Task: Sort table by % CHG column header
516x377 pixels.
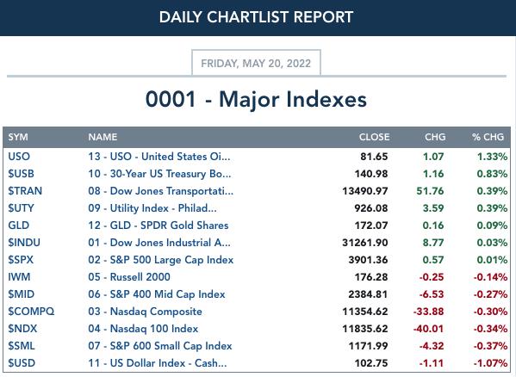Action: (x=488, y=137)
